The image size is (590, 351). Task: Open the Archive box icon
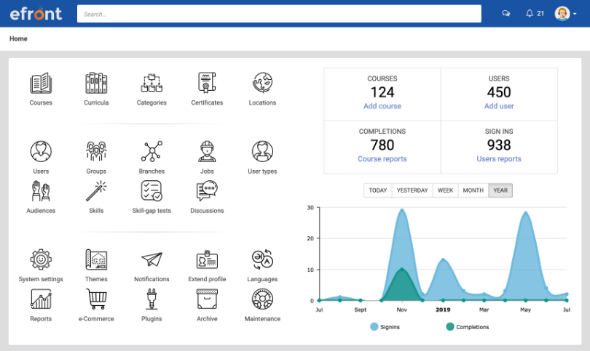207,299
